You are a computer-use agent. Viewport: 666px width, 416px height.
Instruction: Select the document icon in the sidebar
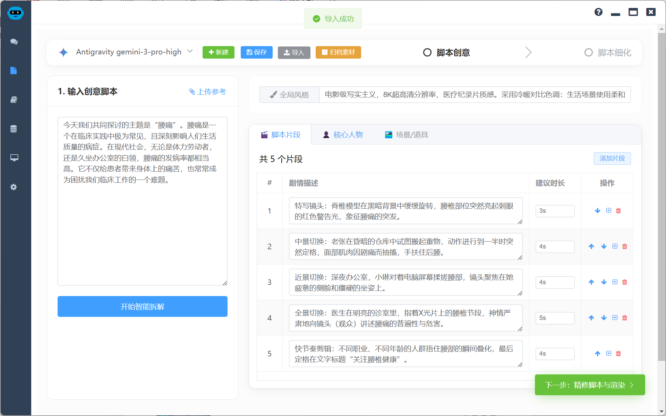[x=14, y=70]
